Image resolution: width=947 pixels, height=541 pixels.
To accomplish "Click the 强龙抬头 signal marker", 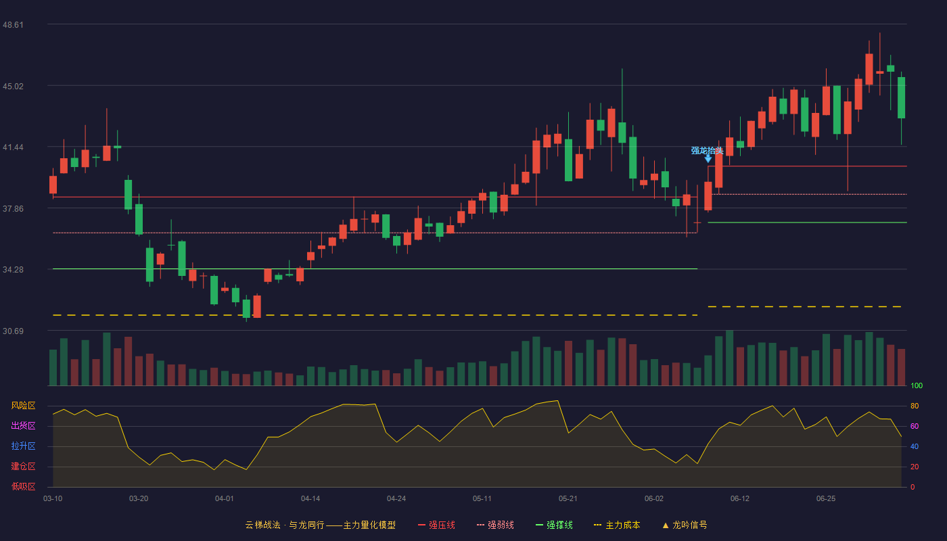I will pyautogui.click(x=708, y=154).
